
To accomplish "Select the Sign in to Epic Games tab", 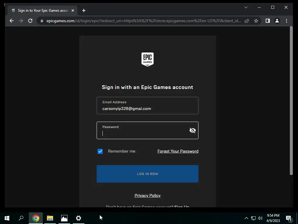I will click(42, 10).
